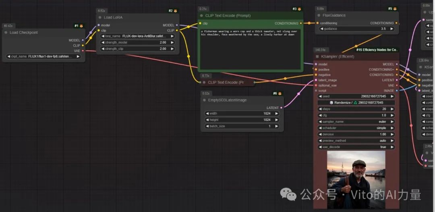The image size is (435, 212).
Task: Open the preview_method auto dropdown
Action: pos(356,141)
